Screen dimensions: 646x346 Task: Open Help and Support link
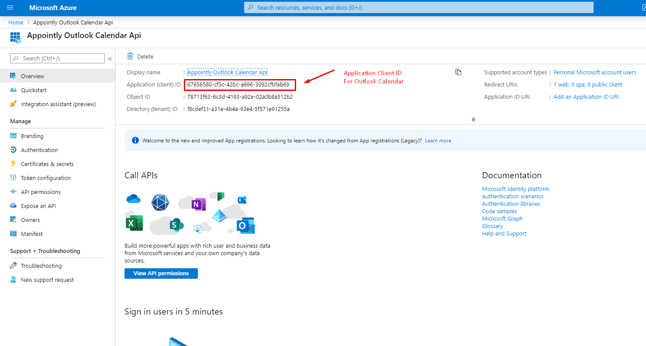point(504,234)
